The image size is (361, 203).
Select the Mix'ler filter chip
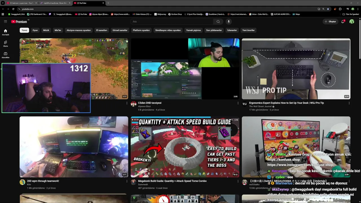point(58,30)
